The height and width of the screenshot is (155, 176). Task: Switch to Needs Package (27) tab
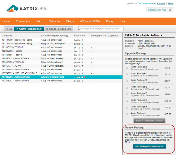click(58, 29)
